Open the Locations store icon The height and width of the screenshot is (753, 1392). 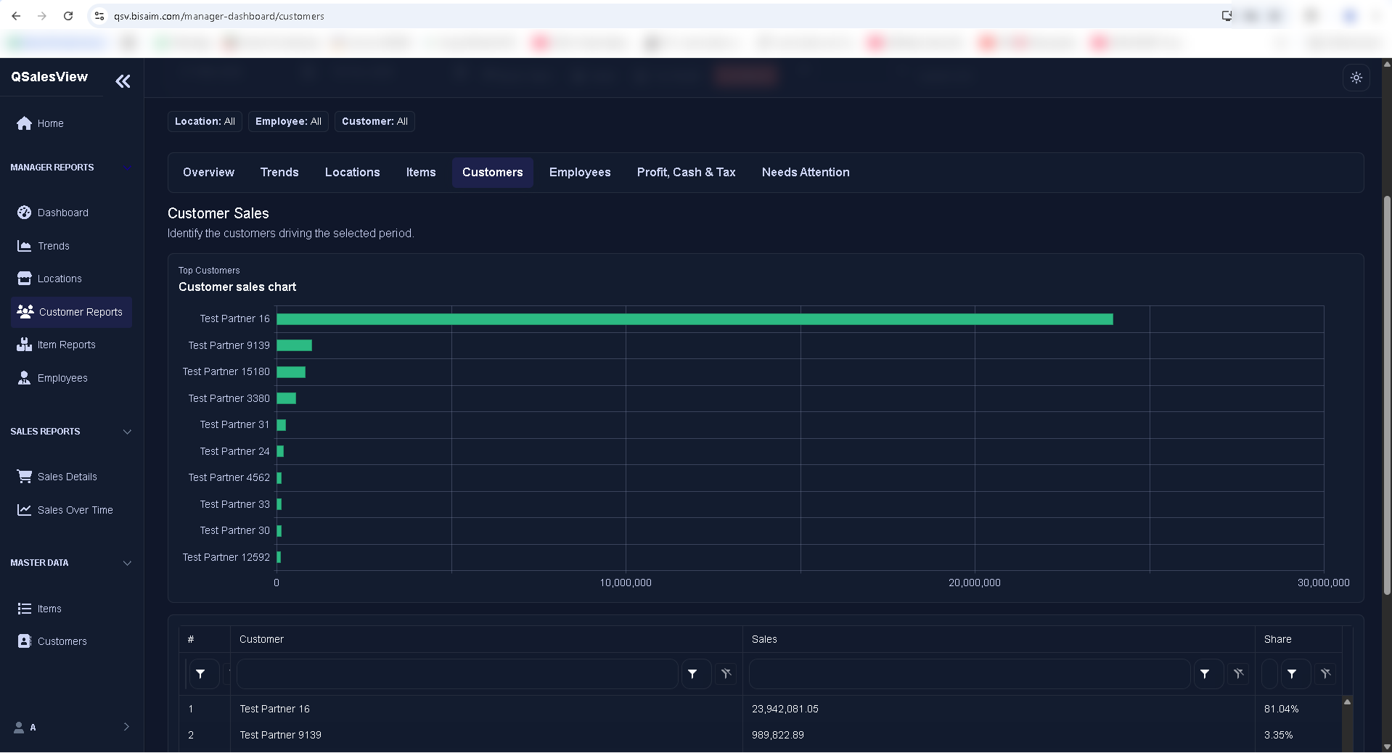tap(24, 279)
